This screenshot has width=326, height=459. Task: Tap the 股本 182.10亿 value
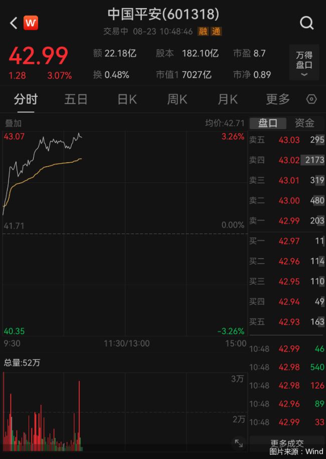[187, 53]
